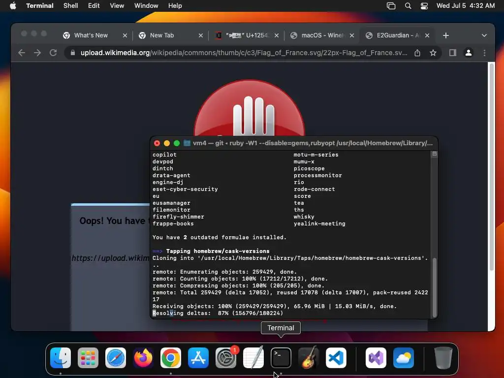The image size is (504, 378).
Task: Open the Shell menu
Action: click(x=70, y=6)
